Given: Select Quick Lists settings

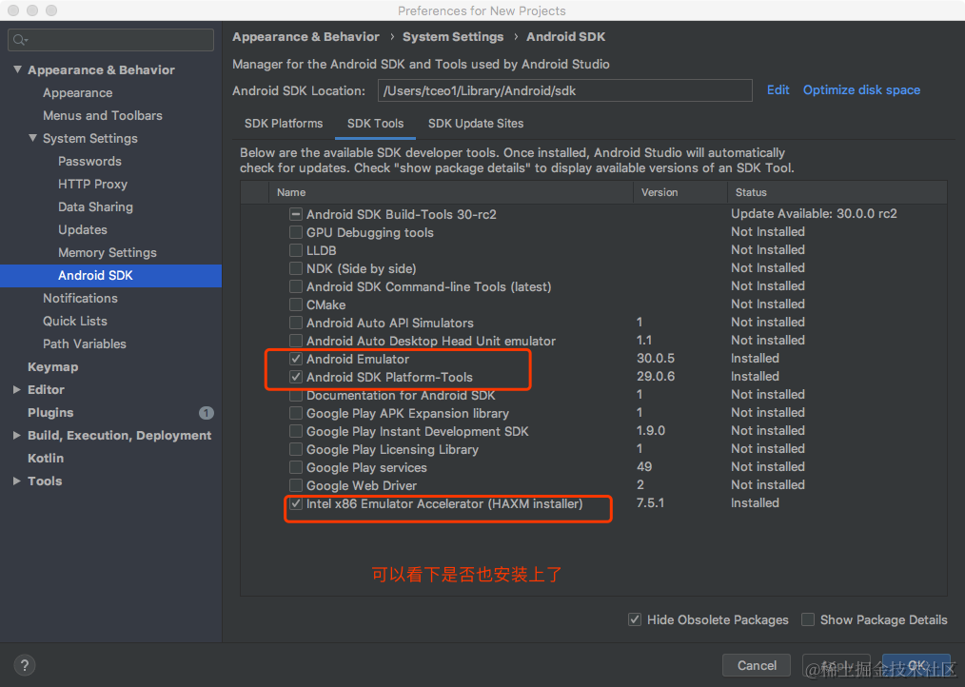Looking at the screenshot, I should [75, 321].
